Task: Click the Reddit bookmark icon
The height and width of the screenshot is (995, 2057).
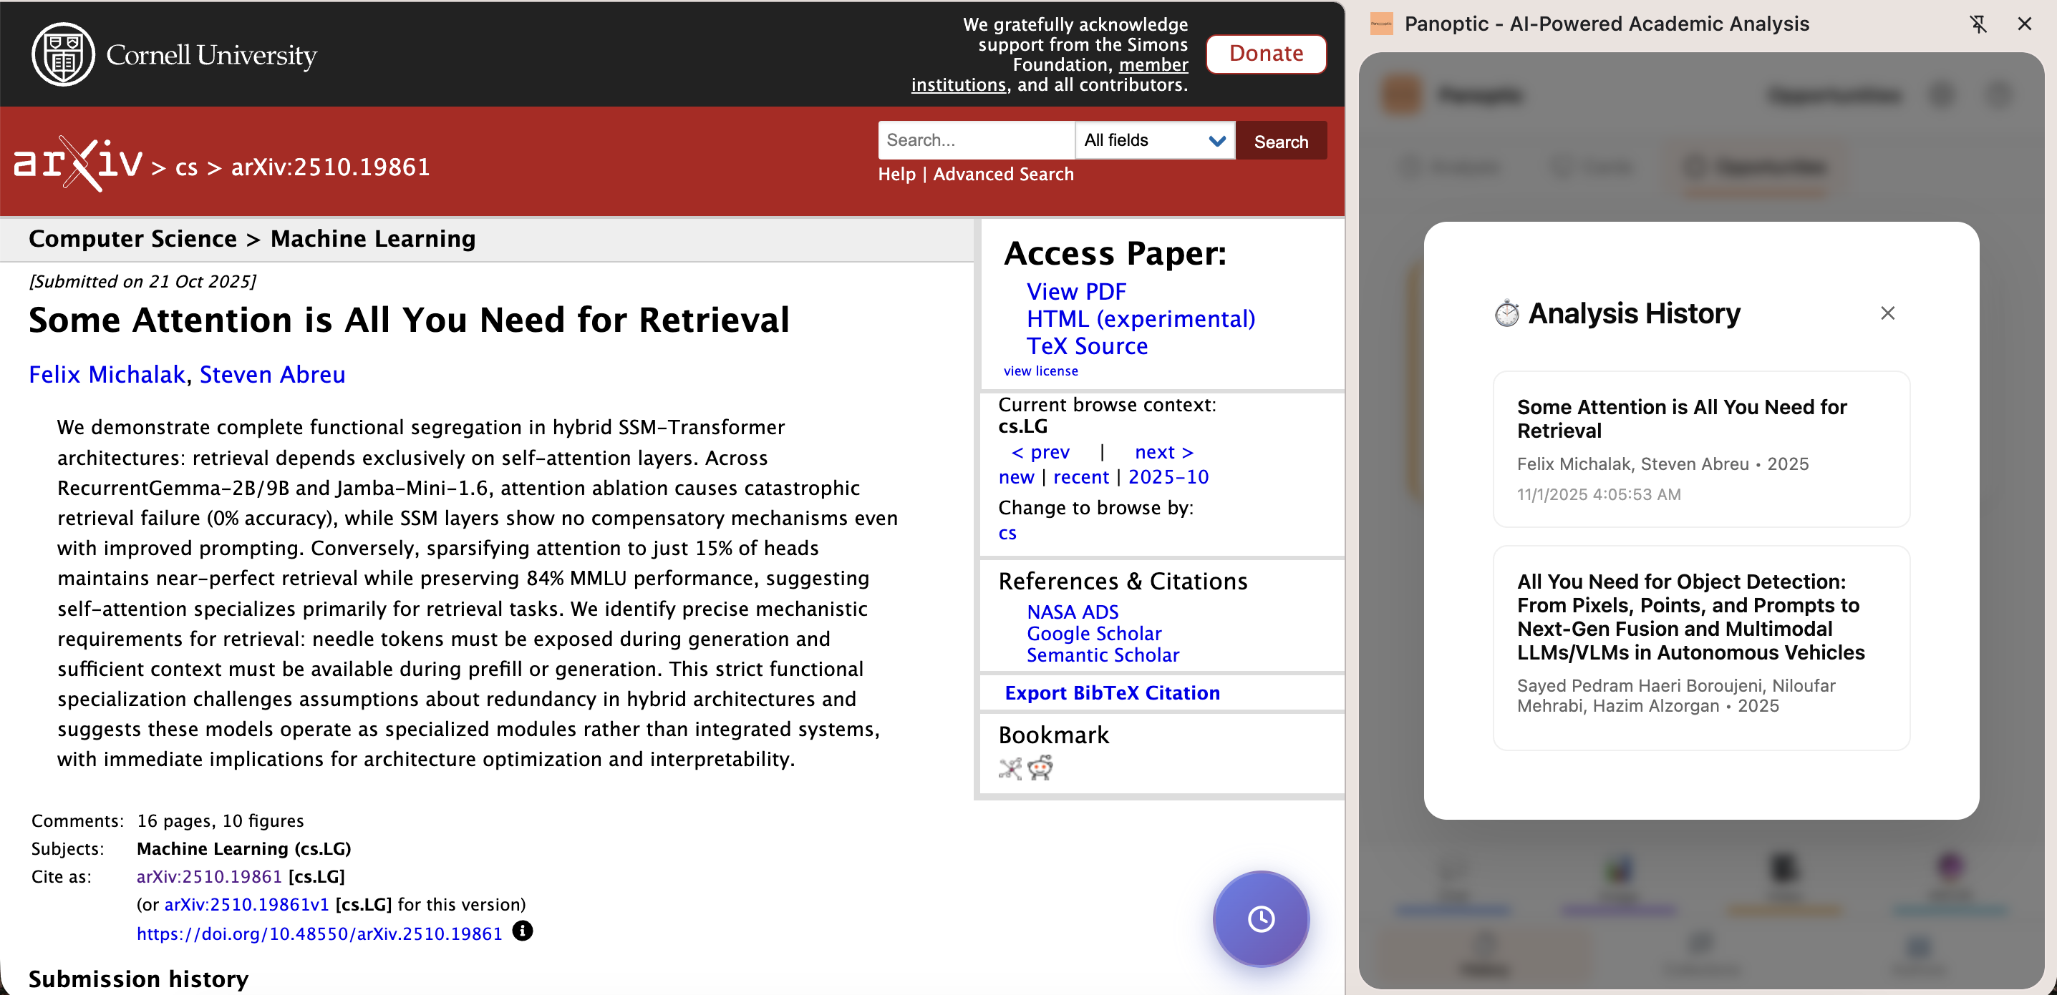Action: (1040, 768)
